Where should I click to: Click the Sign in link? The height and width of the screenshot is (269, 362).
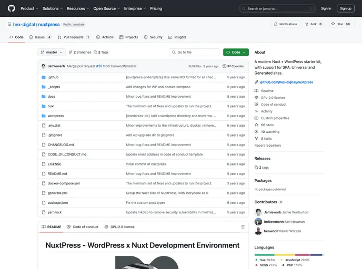point(326,8)
